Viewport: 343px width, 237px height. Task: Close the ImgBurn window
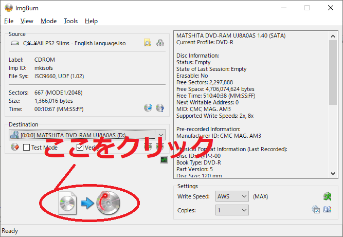[x=331, y=8]
